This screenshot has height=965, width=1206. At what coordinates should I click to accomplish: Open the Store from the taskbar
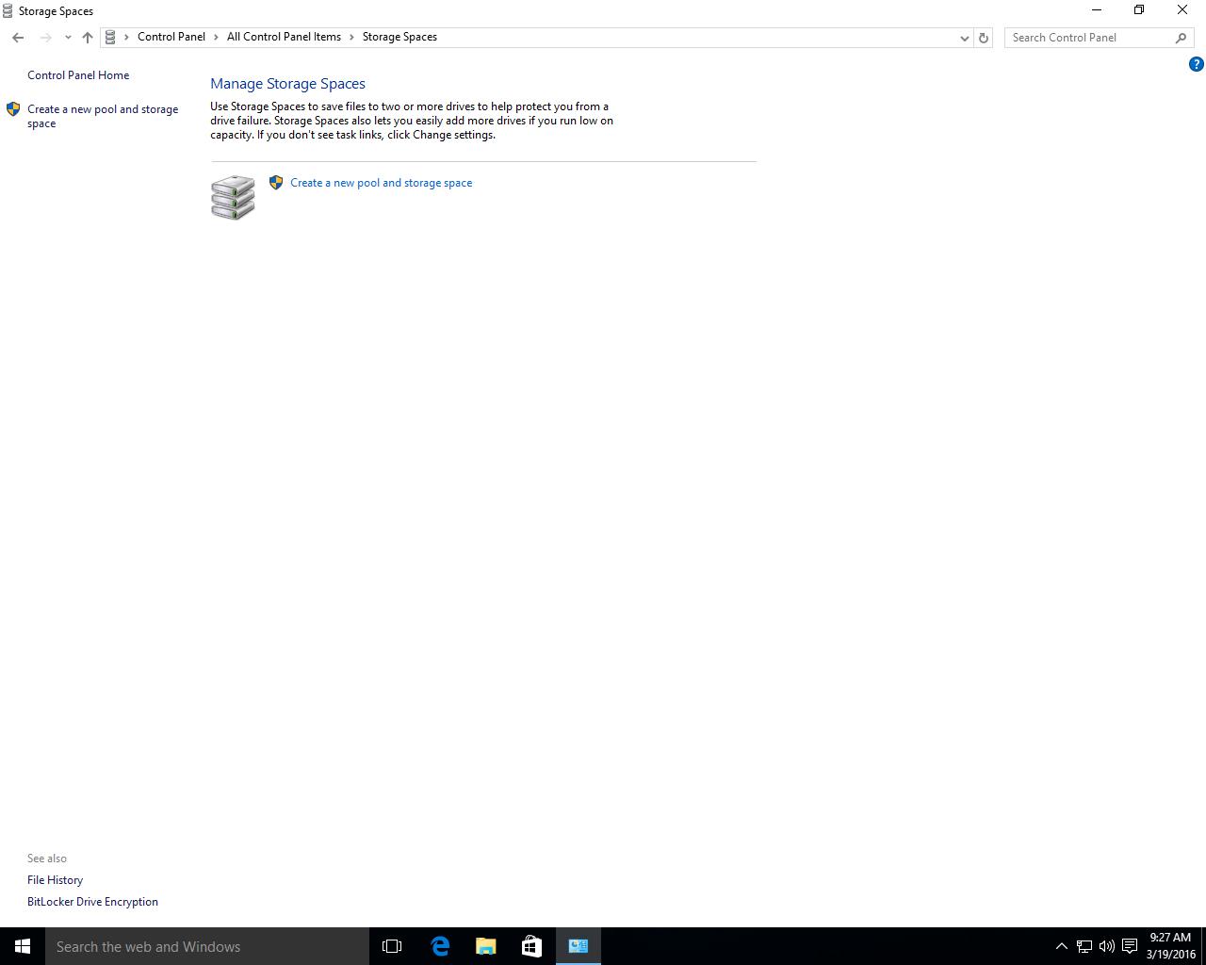pyautogui.click(x=531, y=946)
